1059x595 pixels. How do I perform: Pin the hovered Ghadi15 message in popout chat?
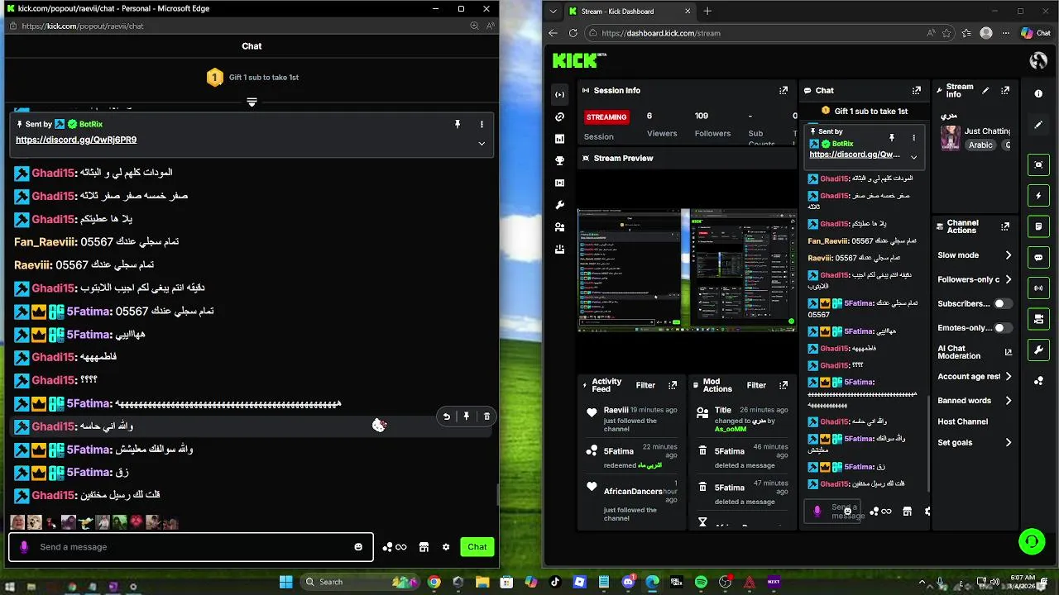point(467,416)
